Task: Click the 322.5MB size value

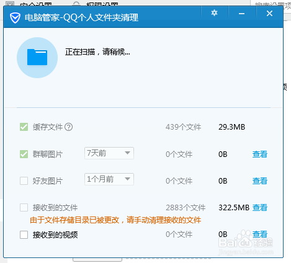Action: click(234, 208)
